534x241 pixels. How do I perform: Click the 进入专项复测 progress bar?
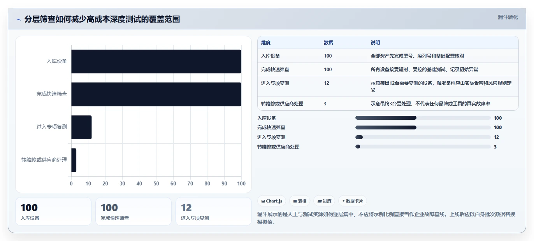tap(423, 137)
